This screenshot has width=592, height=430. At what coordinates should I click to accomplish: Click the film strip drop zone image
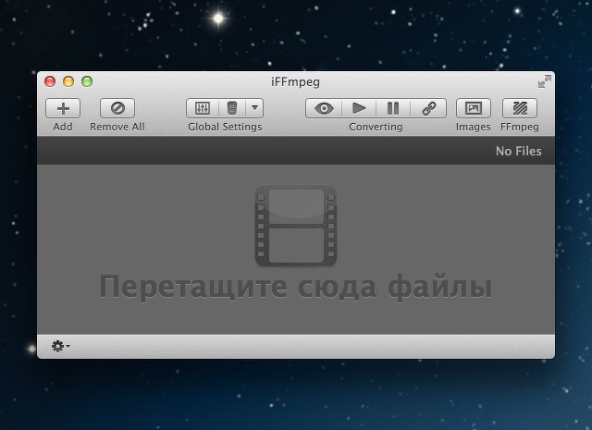pyautogui.click(x=296, y=226)
